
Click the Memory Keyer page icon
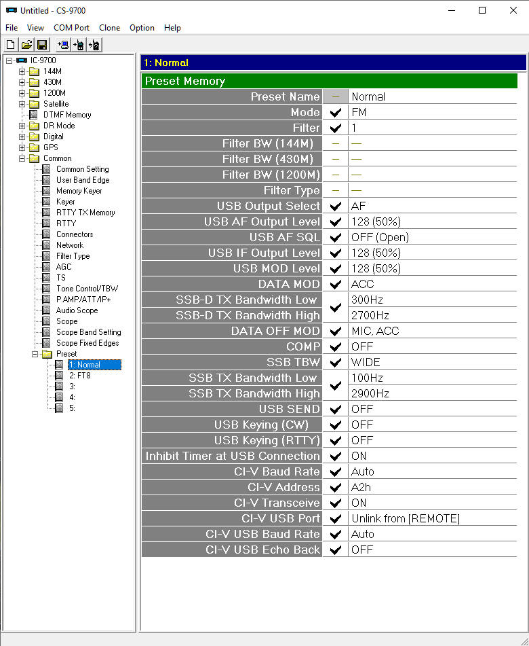47,191
